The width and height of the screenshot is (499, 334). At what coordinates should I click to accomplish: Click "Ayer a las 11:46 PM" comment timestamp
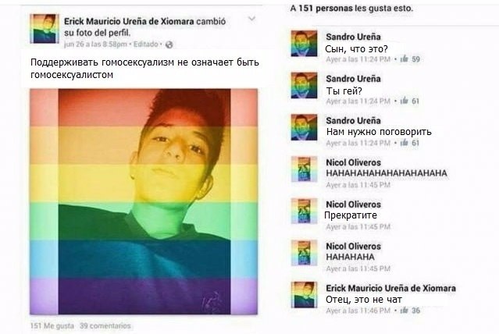click(358, 310)
